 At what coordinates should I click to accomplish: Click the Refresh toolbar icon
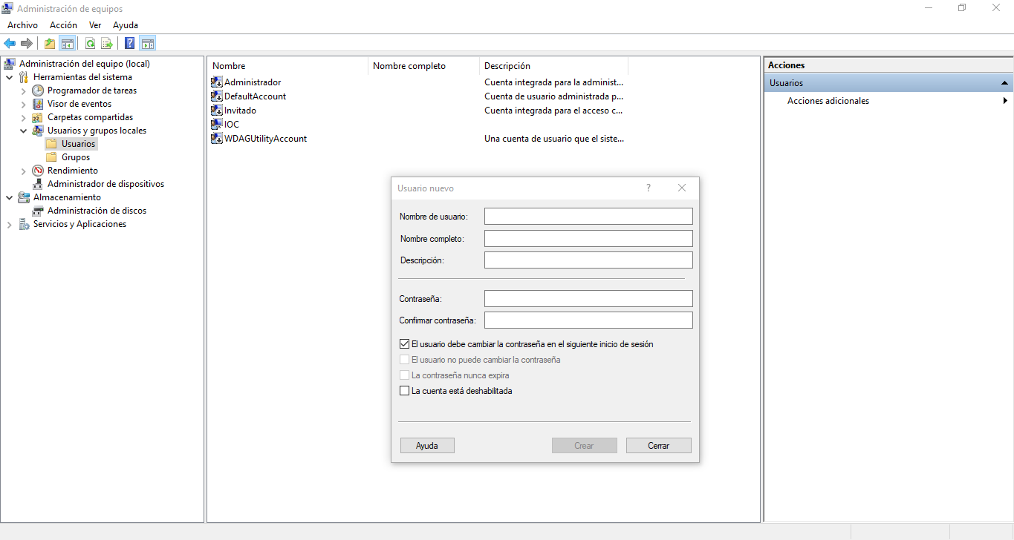pyautogui.click(x=90, y=43)
